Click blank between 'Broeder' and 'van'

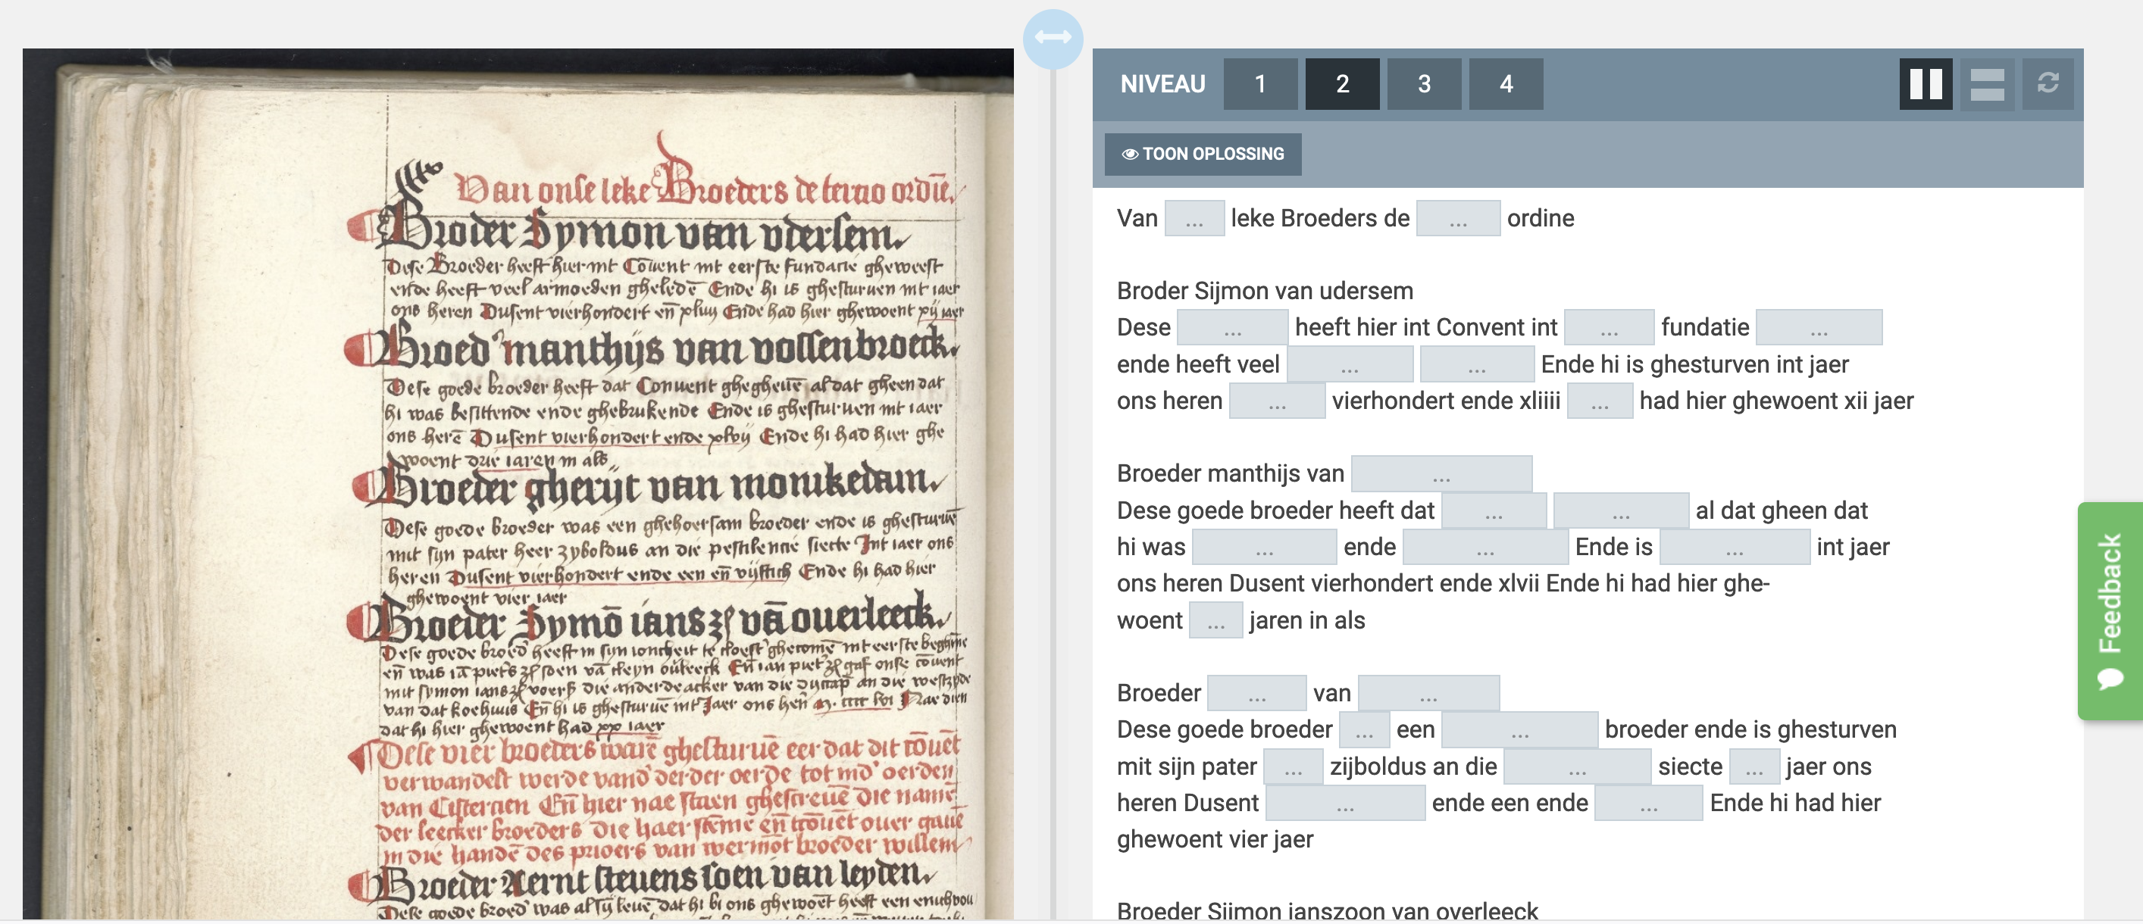pyautogui.click(x=1256, y=694)
